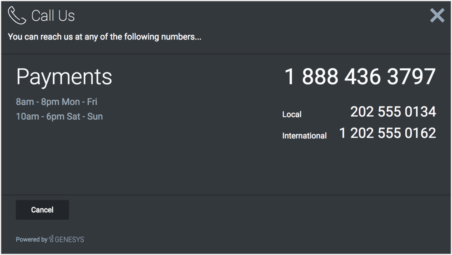Click the "Local" label
The image size is (452, 255).
292,114
